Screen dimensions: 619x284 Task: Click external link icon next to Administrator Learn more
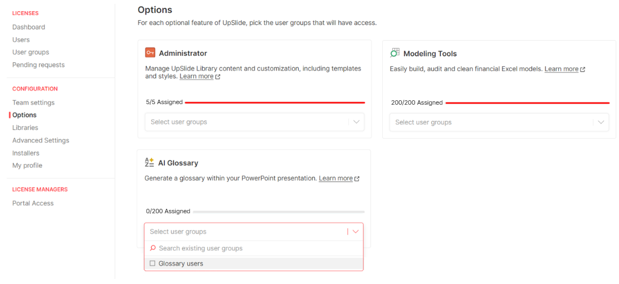[x=217, y=77]
